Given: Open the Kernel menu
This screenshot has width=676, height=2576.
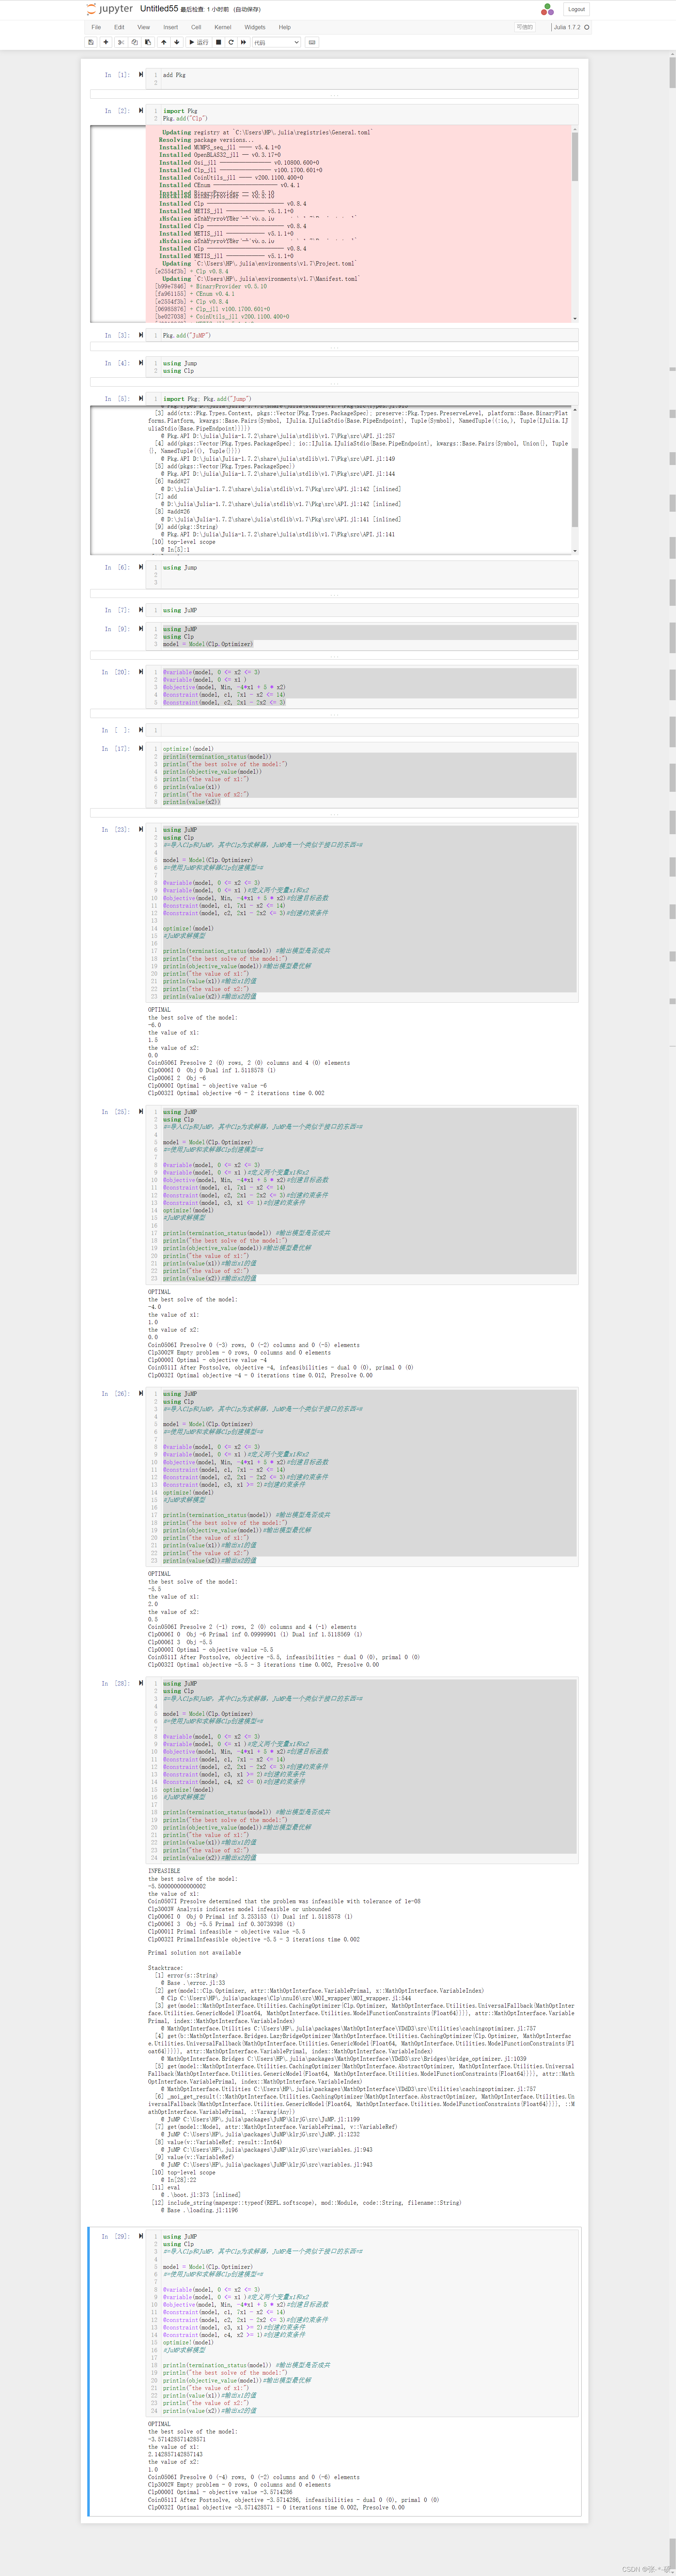Looking at the screenshot, I should [x=223, y=27].
